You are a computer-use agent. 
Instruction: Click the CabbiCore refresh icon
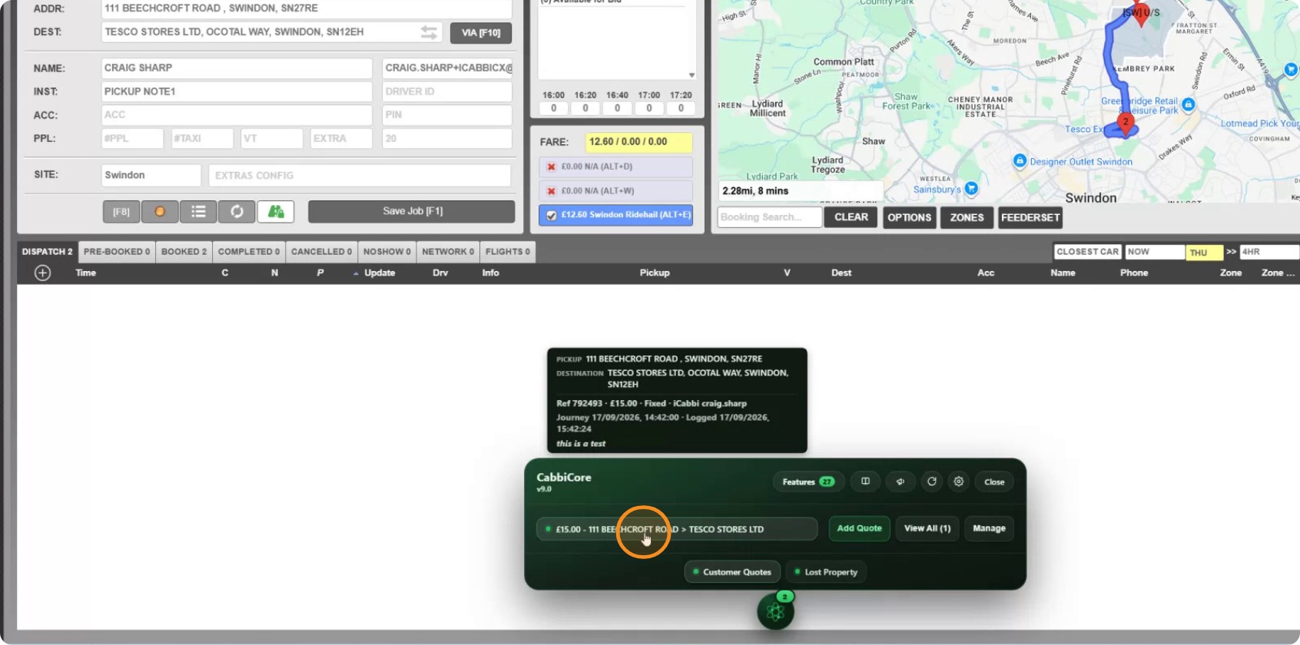tap(932, 481)
